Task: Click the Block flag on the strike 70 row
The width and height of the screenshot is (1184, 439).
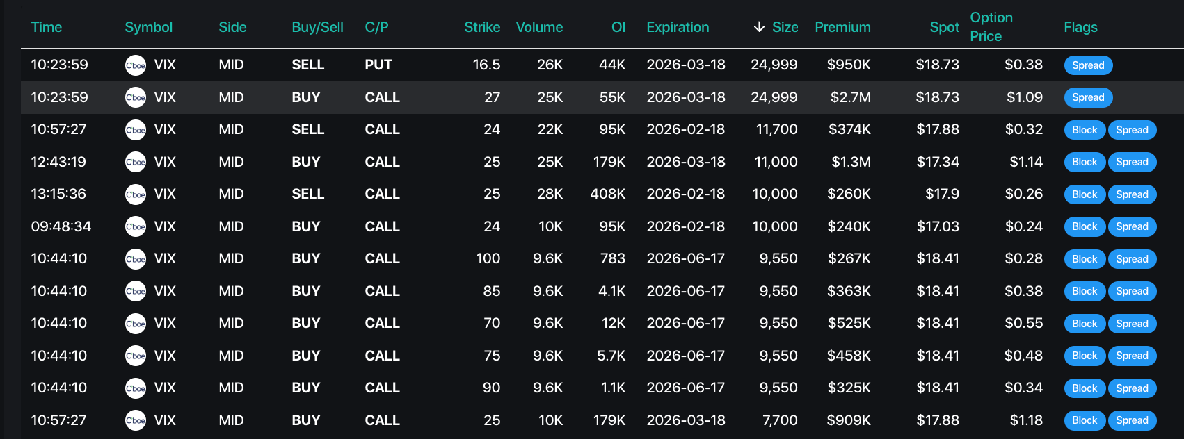Action: click(x=1085, y=324)
